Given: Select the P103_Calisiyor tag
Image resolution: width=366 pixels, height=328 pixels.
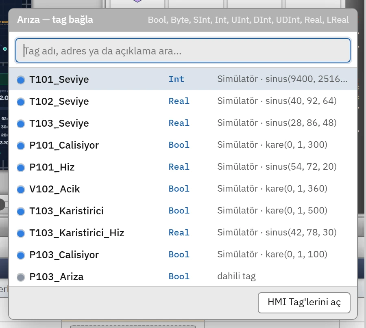Looking at the screenshot, I should [x=183, y=255].
